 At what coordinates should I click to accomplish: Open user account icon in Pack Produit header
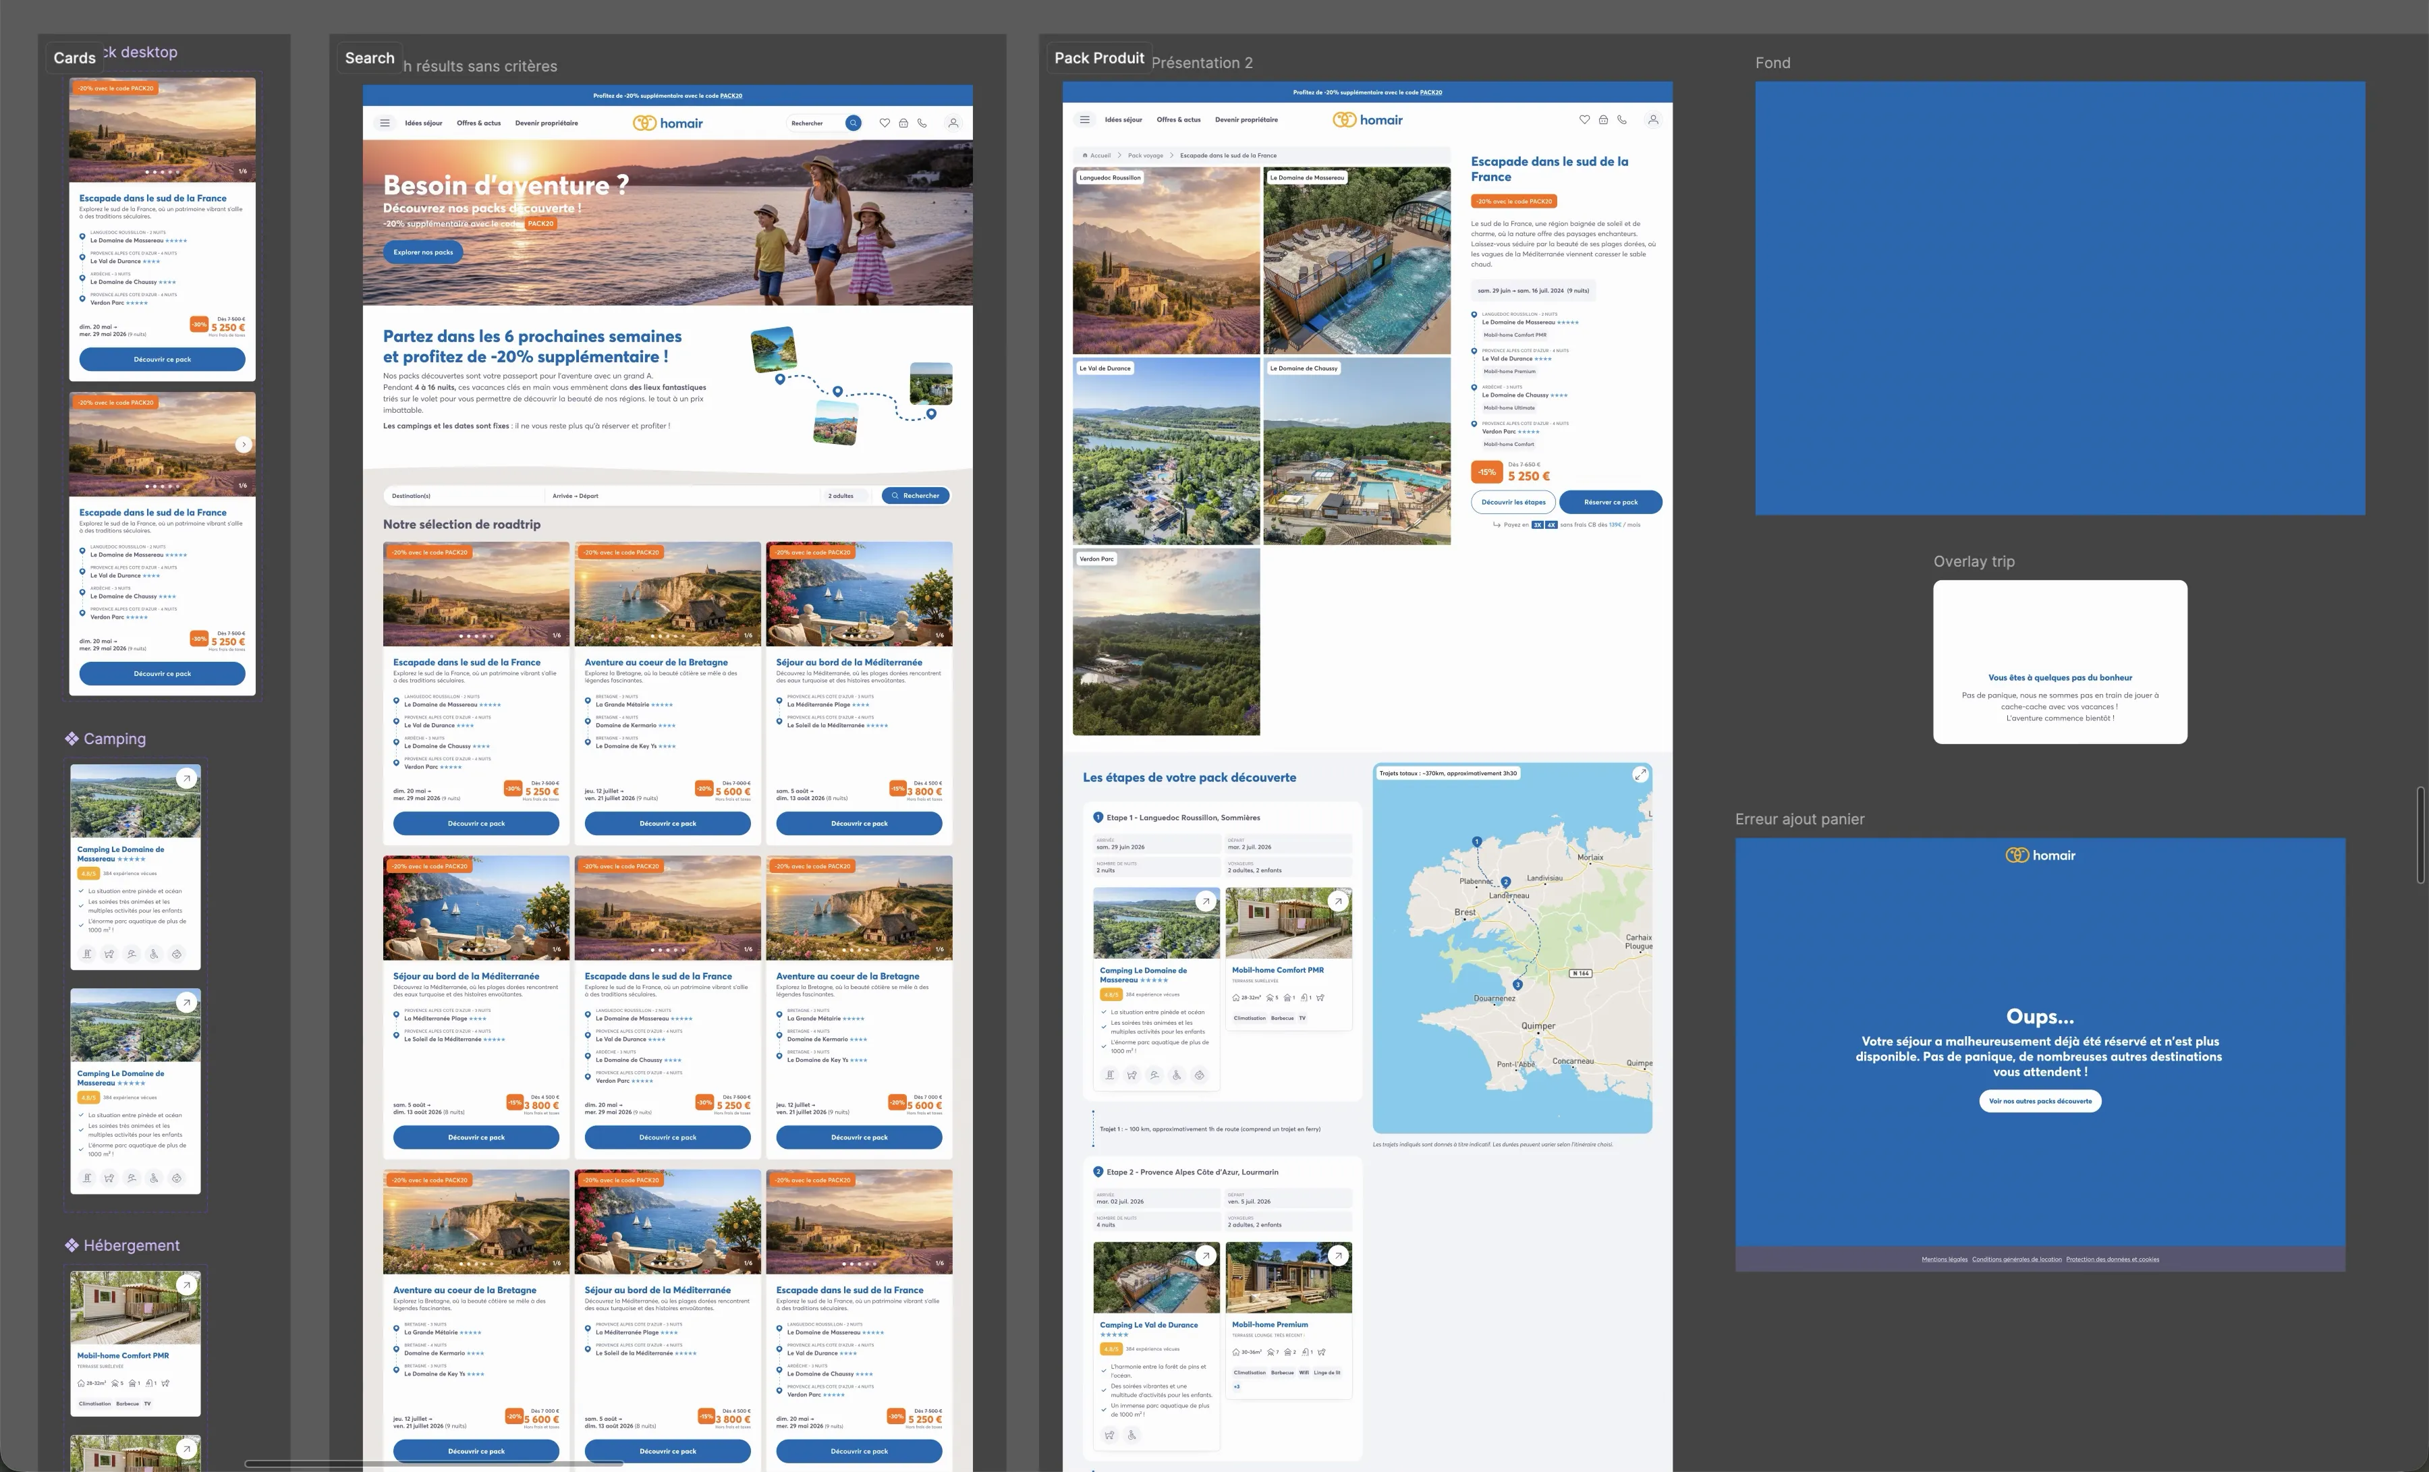(1653, 119)
